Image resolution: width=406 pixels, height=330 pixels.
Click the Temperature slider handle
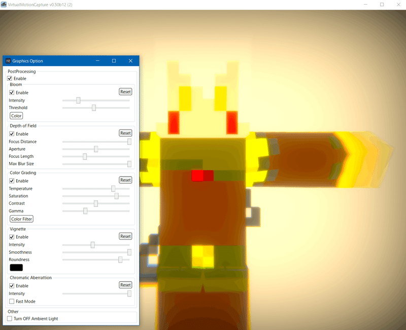113,188
